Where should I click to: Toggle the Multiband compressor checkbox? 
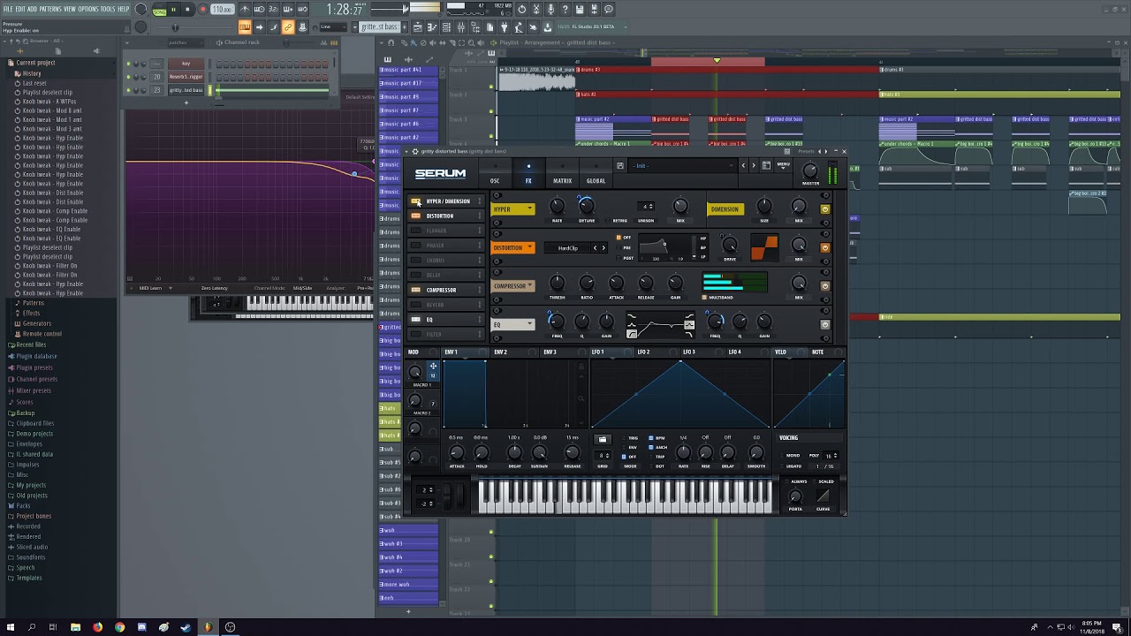coord(704,298)
